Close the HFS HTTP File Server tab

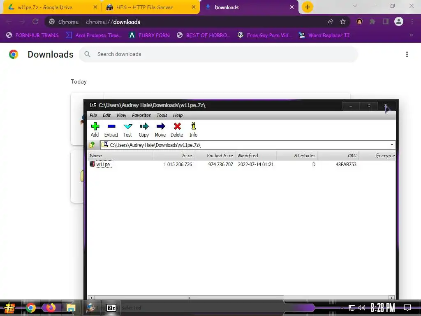click(x=194, y=7)
